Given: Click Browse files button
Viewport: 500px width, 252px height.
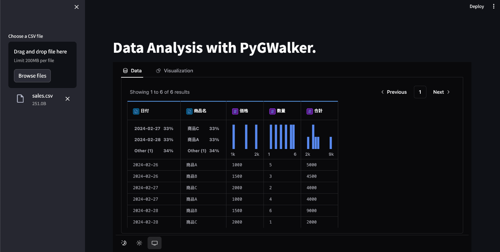Looking at the screenshot, I should [32, 76].
